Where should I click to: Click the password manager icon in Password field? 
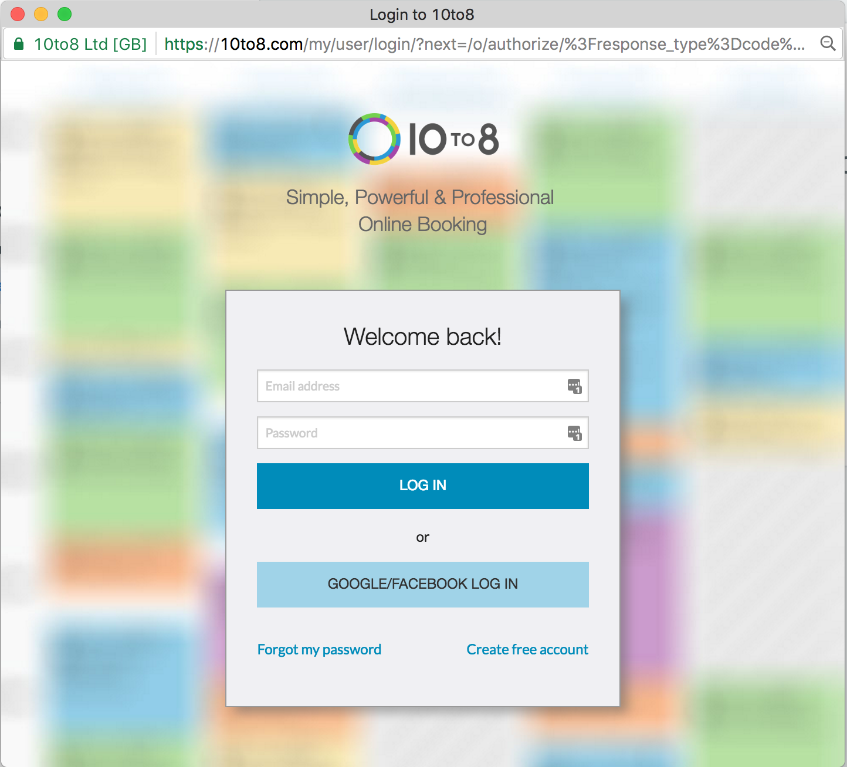click(574, 433)
